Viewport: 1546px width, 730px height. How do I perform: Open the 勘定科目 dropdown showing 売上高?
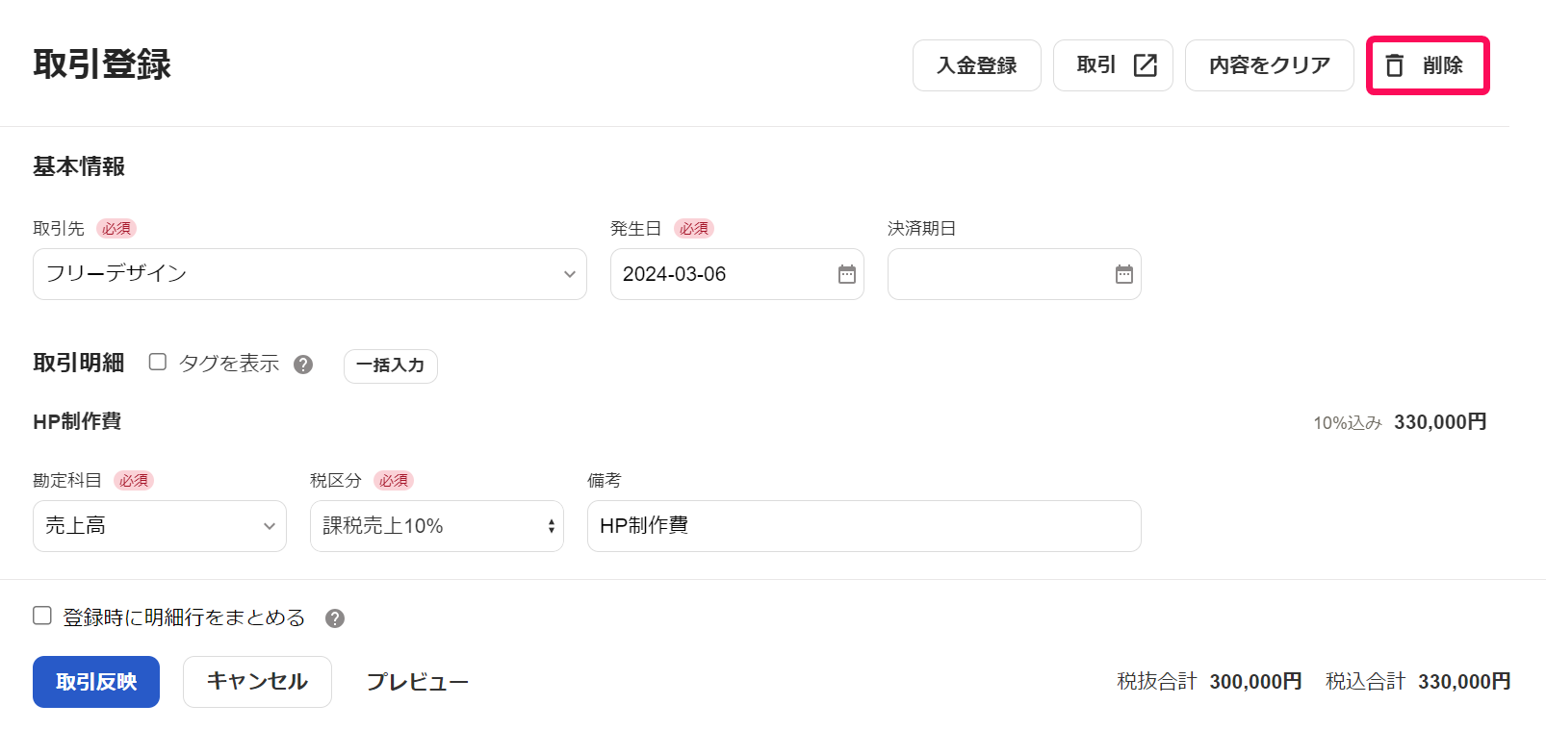tap(160, 526)
